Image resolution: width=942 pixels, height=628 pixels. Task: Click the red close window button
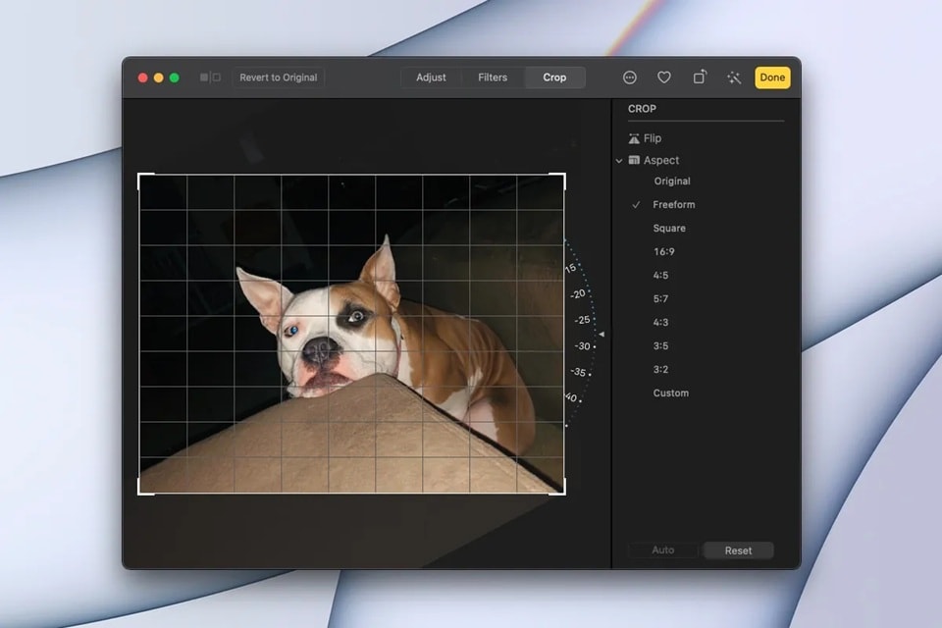(143, 78)
